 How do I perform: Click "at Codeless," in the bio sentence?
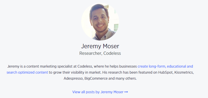pyautogui.click(x=83, y=66)
